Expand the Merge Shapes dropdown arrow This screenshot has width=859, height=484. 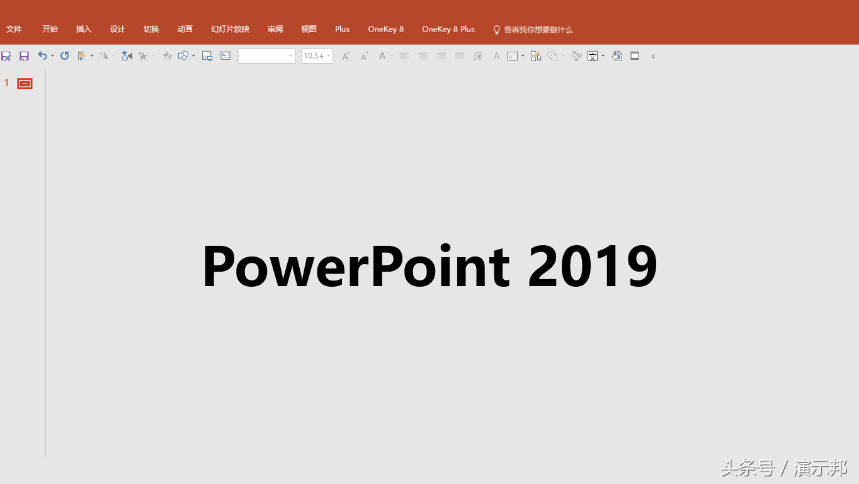pyautogui.click(x=563, y=56)
